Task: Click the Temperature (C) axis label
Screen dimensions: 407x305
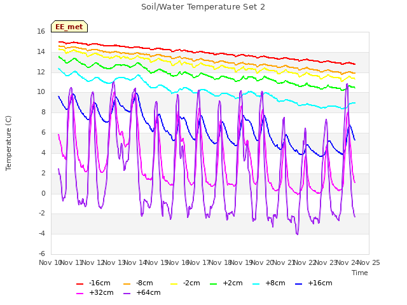Action: pos(8,143)
